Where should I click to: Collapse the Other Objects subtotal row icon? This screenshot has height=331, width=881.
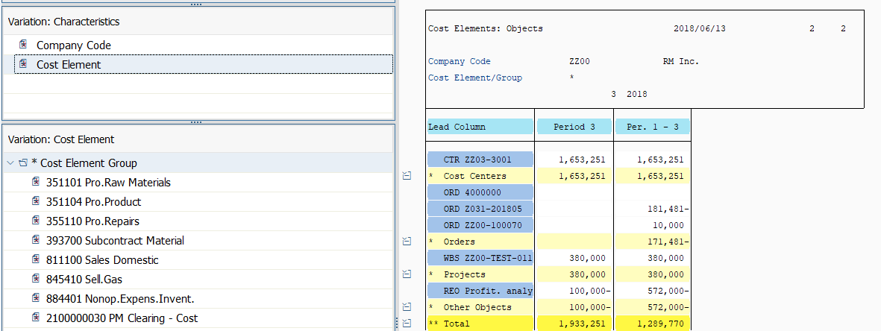(x=407, y=307)
